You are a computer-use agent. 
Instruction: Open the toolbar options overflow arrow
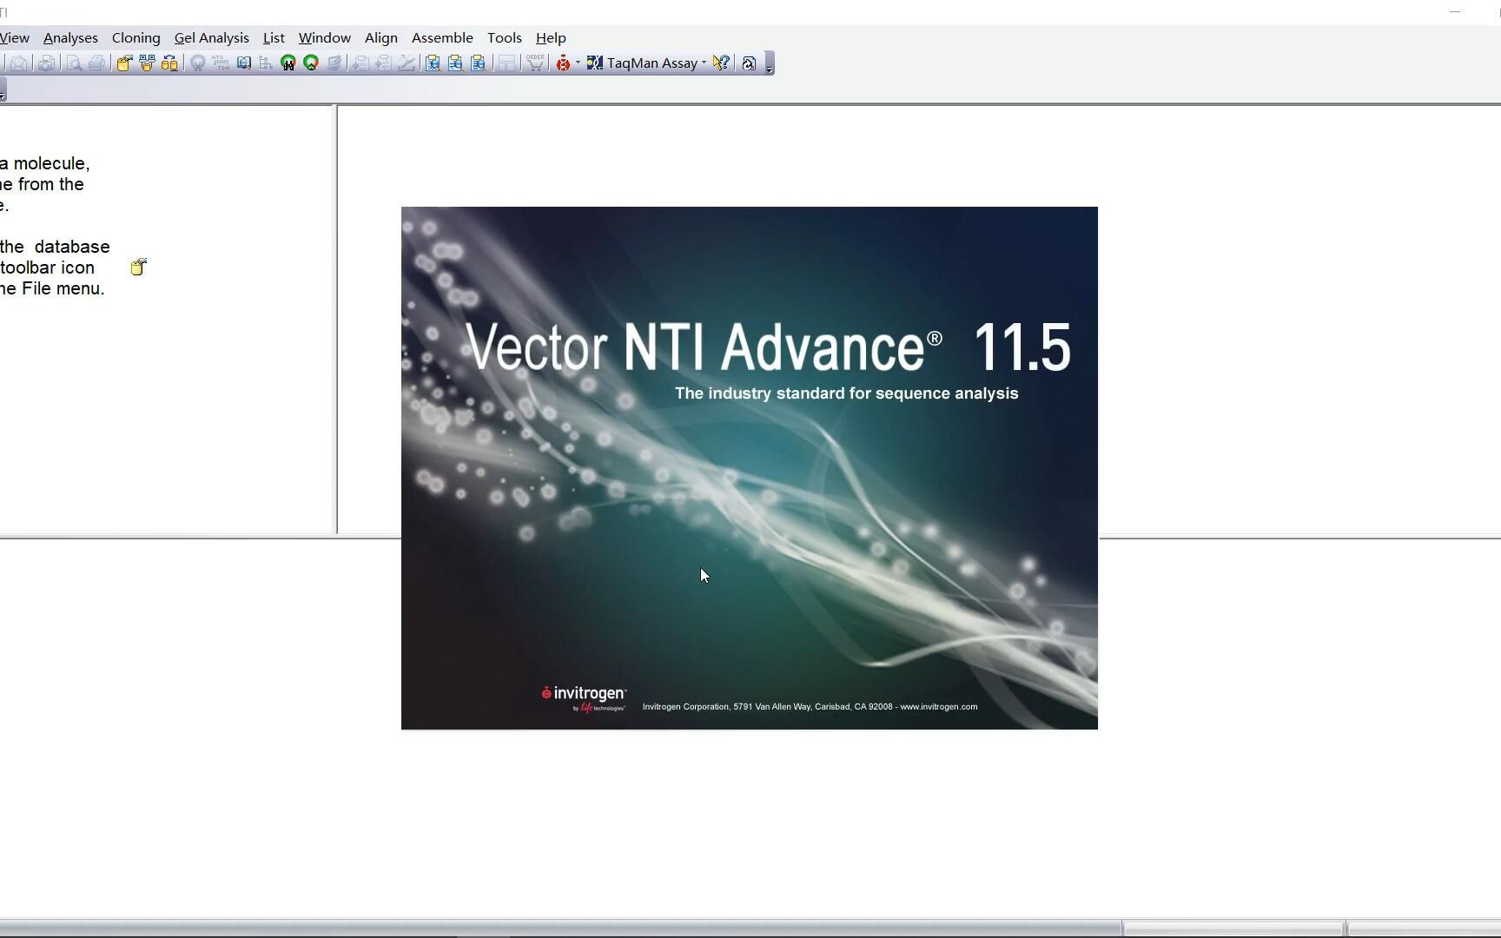tap(769, 64)
